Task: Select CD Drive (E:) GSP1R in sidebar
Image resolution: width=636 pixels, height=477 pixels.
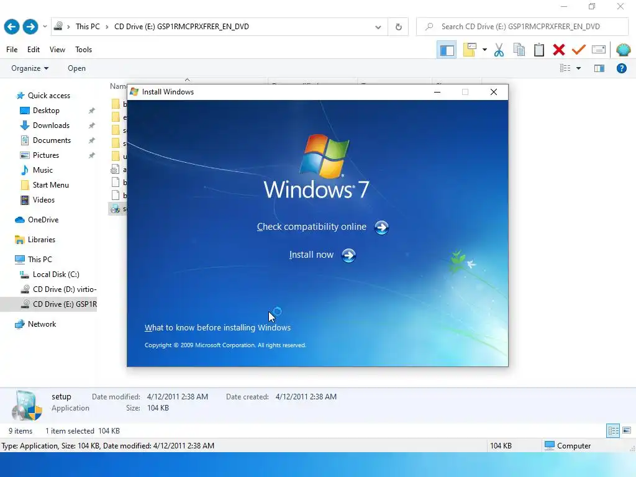Action: [48, 304]
